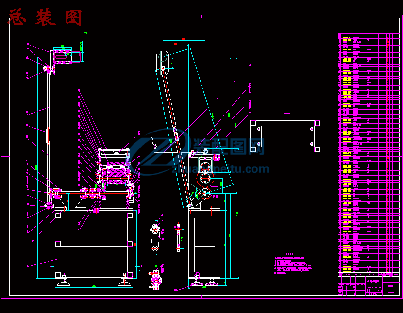Click the large front-view base frame rectangle
403x313 pixels.
pos(94,244)
